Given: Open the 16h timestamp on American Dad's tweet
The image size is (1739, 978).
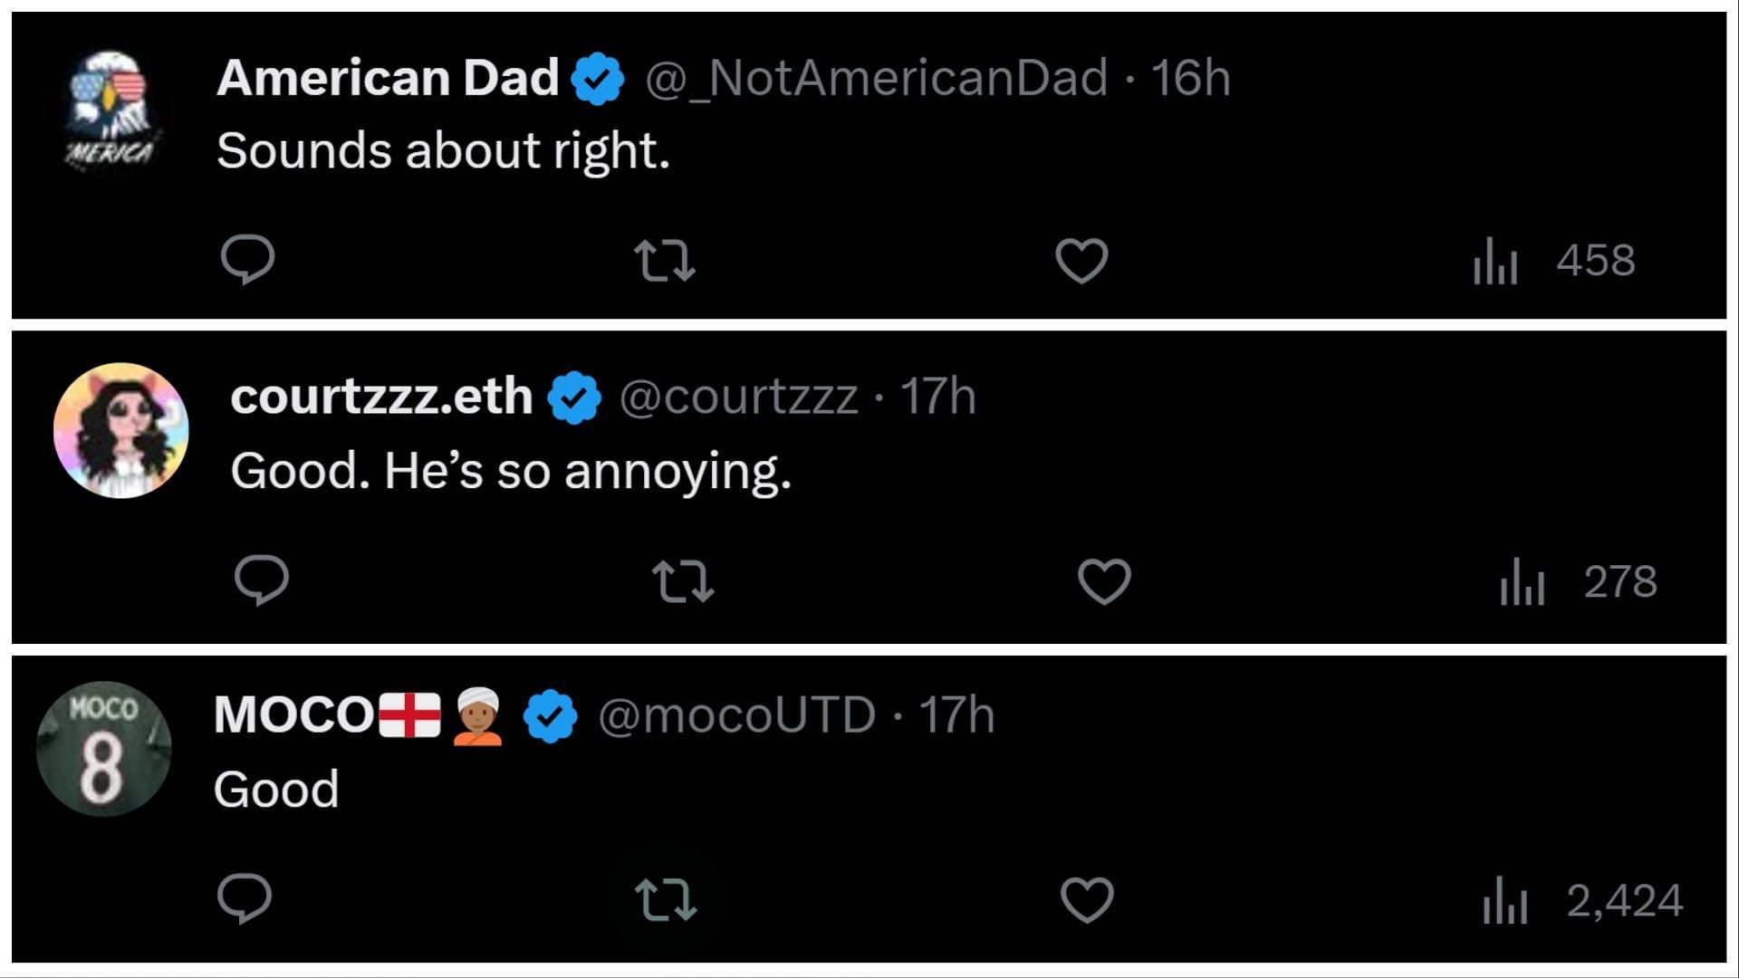Looking at the screenshot, I should click(x=1191, y=78).
